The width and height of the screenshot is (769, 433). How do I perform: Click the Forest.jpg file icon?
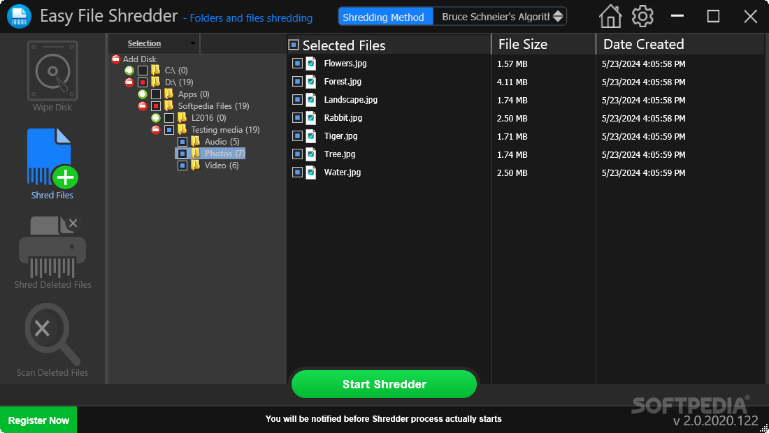[x=311, y=82]
